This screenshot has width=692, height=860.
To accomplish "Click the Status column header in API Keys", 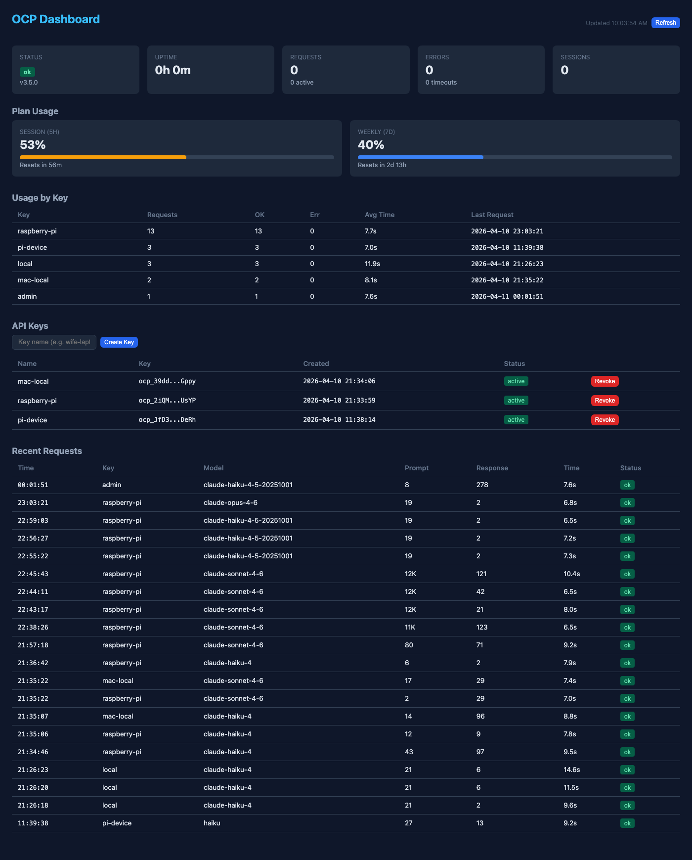I will [x=515, y=364].
